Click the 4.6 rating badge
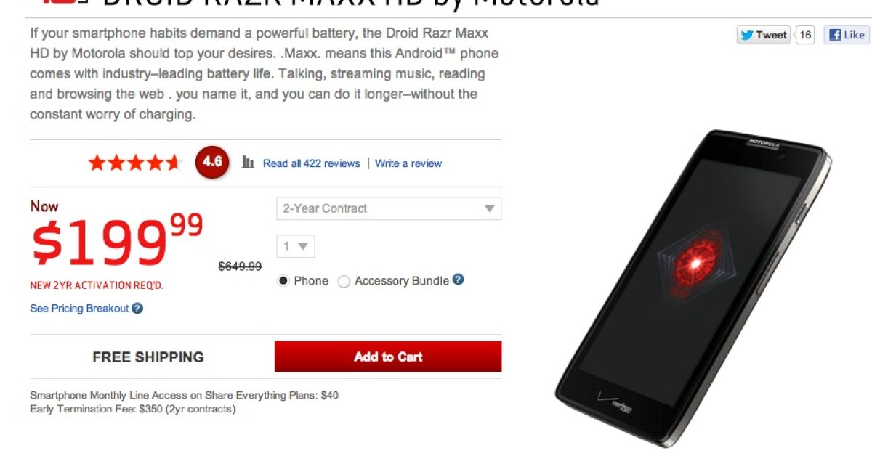The width and height of the screenshot is (872, 456). tap(212, 162)
